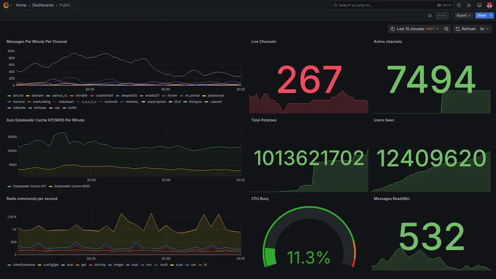Open the user profile avatar
The image size is (496, 279).
[x=489, y=5]
